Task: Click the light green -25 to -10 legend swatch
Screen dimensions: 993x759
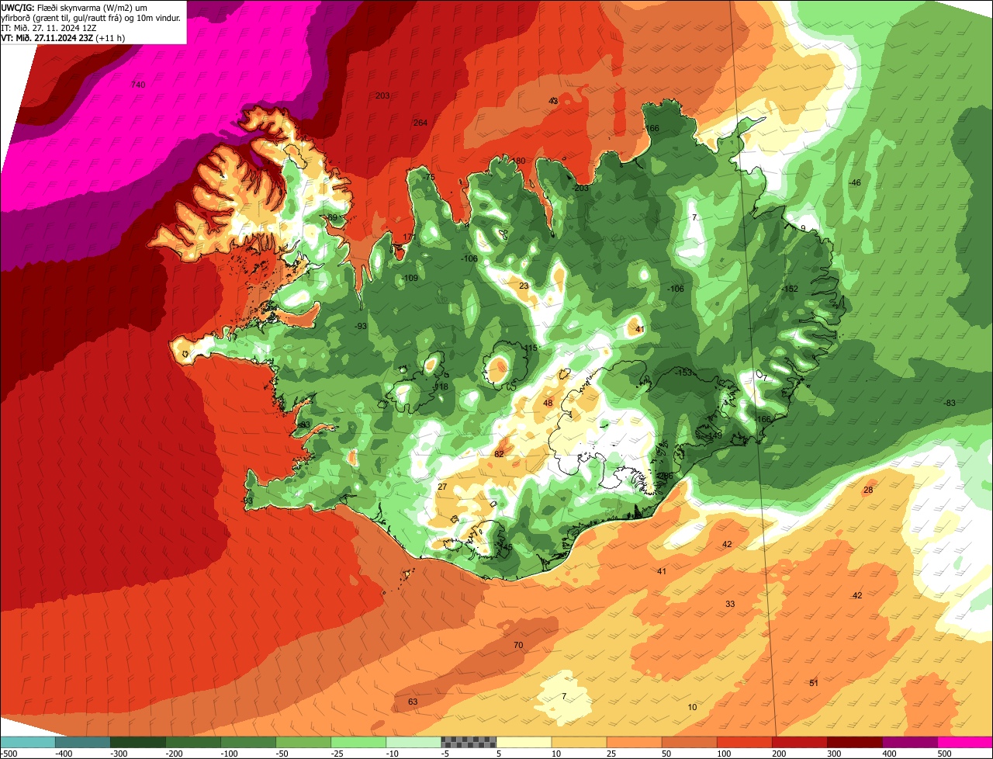Action: coord(358,742)
